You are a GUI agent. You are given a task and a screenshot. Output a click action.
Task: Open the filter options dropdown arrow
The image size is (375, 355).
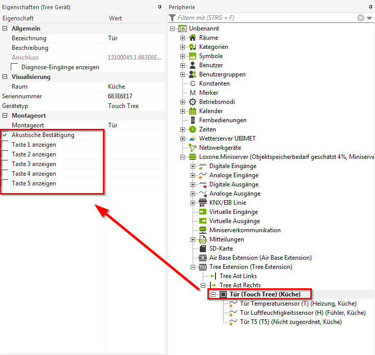[x=369, y=18]
